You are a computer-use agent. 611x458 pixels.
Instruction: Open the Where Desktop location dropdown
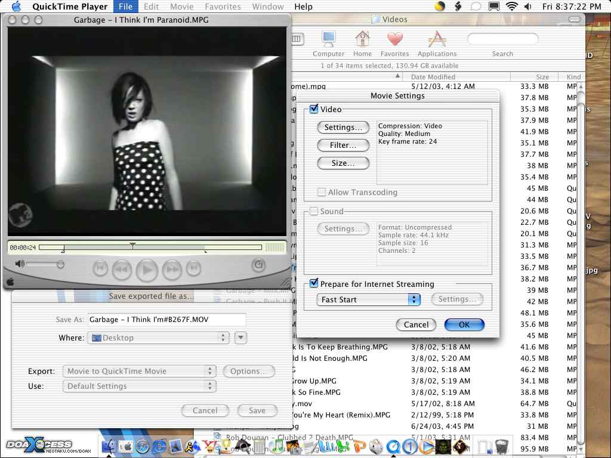(x=158, y=338)
